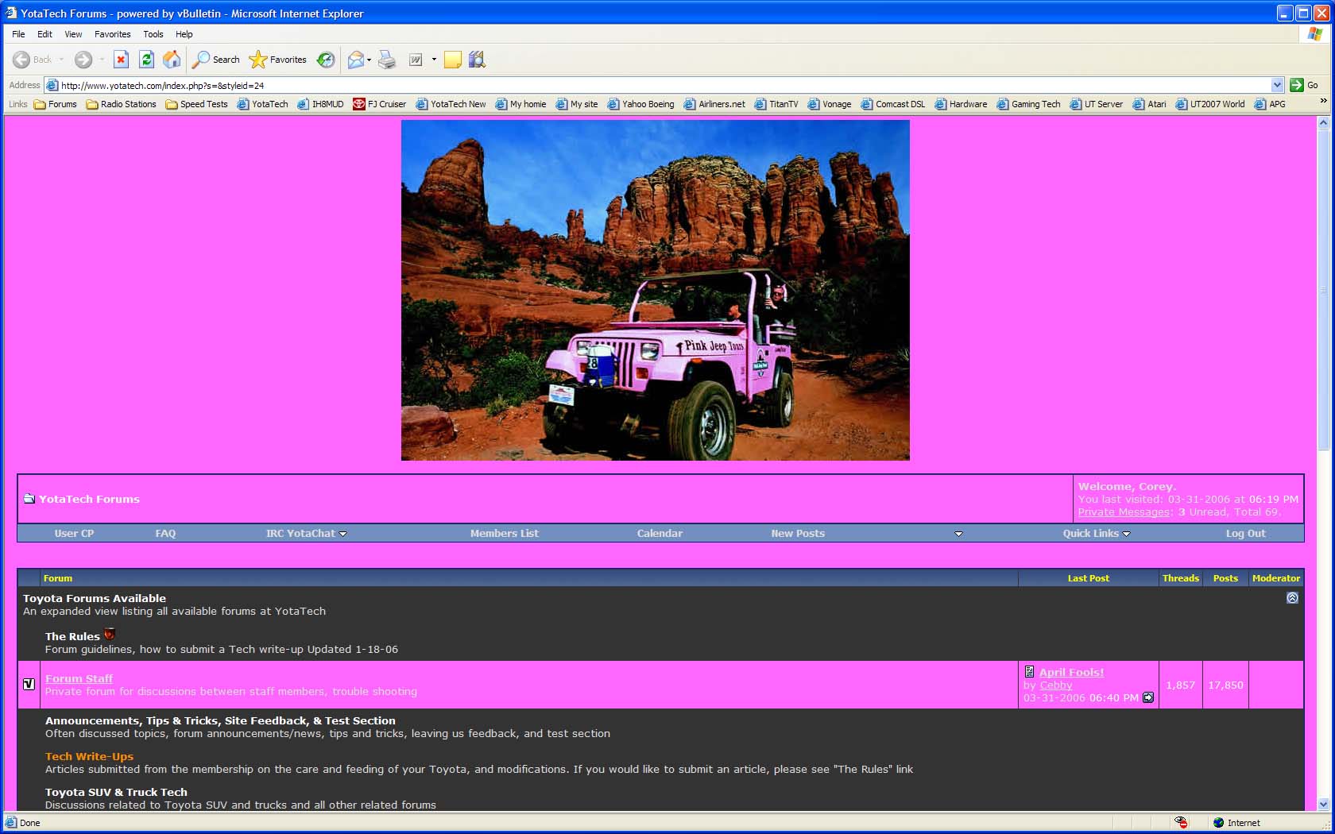View New Posts link
The image size is (1335, 834).
pyautogui.click(x=798, y=534)
